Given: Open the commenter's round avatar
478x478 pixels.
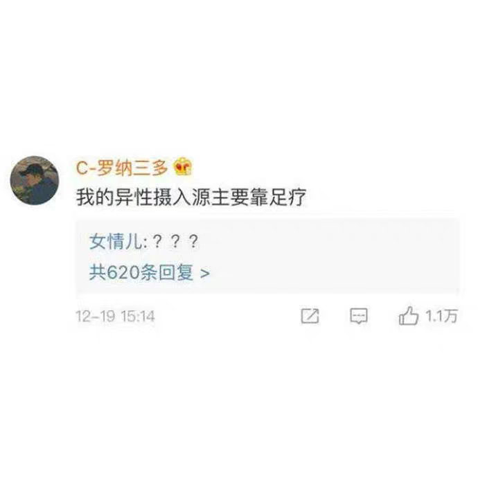Looking at the screenshot, I should 35,181.
